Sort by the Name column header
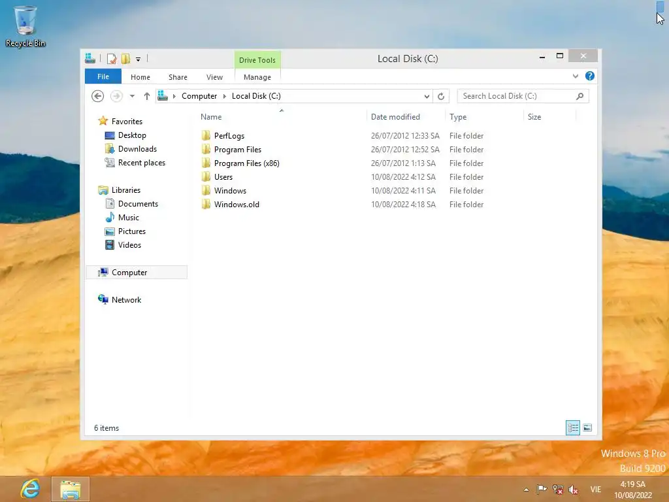669x502 pixels. (x=211, y=117)
